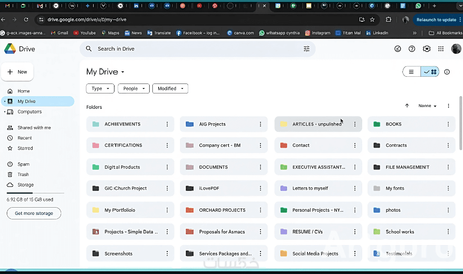Expand the My Drive tree in sidebar
Screen dimensions: 463x274
tap(5, 102)
